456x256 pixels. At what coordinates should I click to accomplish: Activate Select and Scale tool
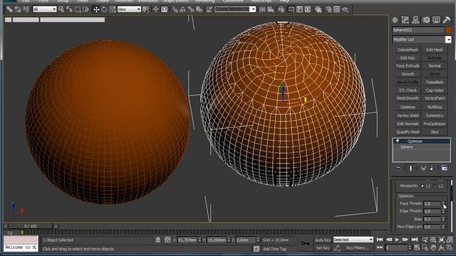pos(113,9)
